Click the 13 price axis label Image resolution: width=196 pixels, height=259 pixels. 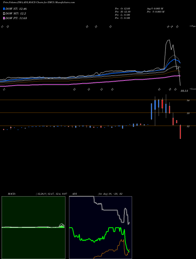pos(188,113)
